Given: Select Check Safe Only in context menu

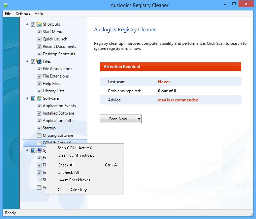Looking at the screenshot, I should (85, 190).
